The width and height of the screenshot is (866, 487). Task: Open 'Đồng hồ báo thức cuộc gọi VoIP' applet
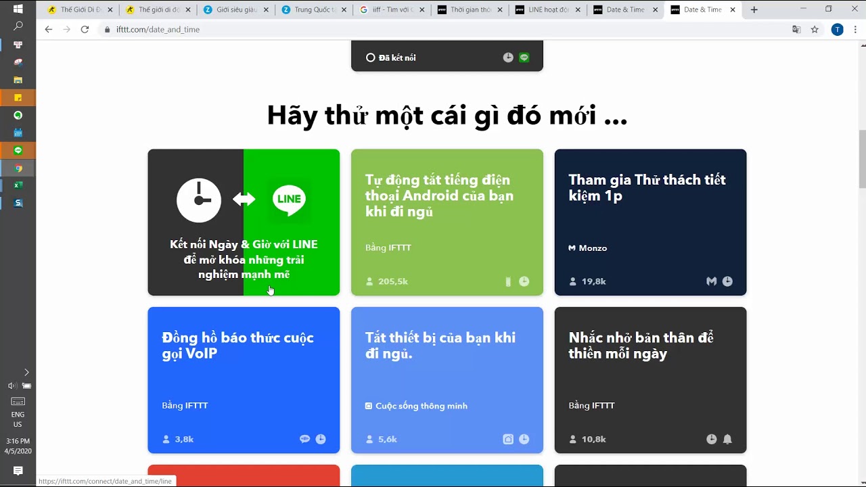point(244,380)
